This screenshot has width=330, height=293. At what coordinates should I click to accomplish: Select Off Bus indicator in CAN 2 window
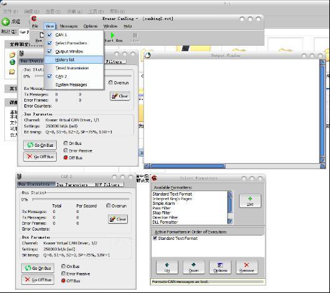[x=64, y=281]
